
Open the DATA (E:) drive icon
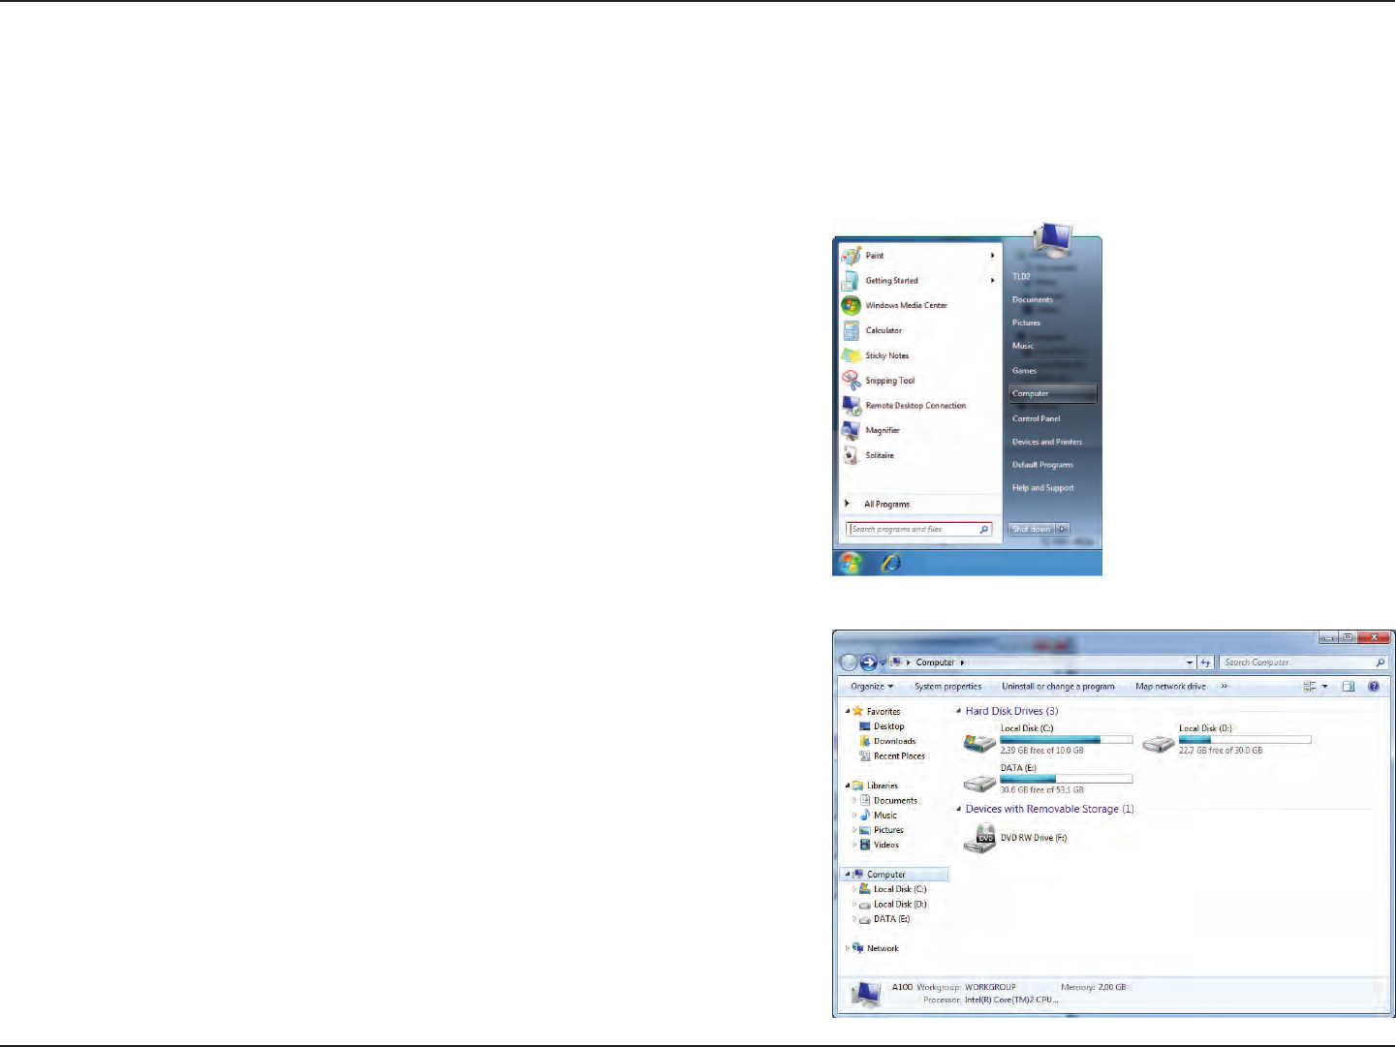[x=979, y=783]
